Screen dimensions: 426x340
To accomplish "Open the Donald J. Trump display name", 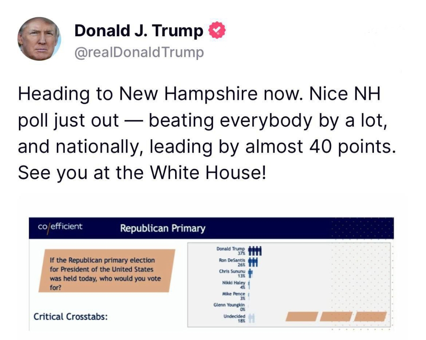I will click(x=139, y=30).
